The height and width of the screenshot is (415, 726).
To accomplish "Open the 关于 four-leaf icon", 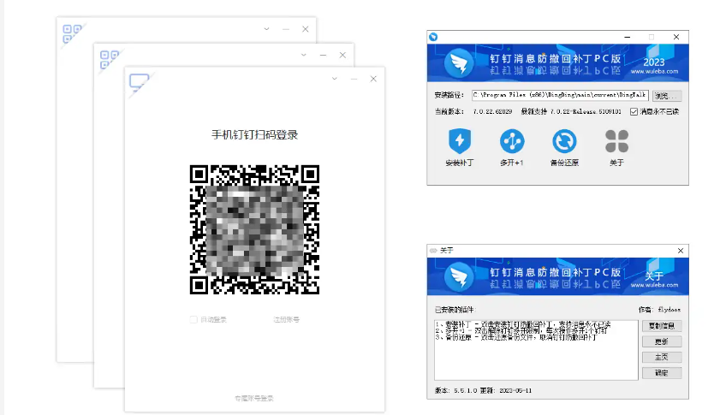I will pos(616,140).
